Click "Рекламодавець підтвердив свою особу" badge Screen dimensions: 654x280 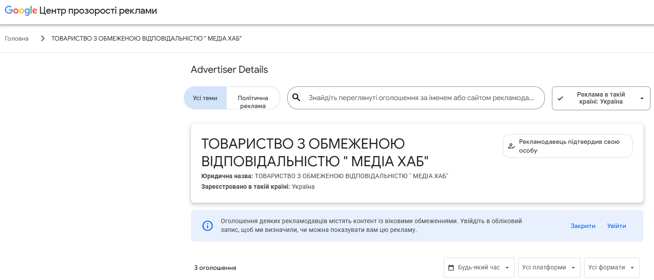pyautogui.click(x=568, y=146)
